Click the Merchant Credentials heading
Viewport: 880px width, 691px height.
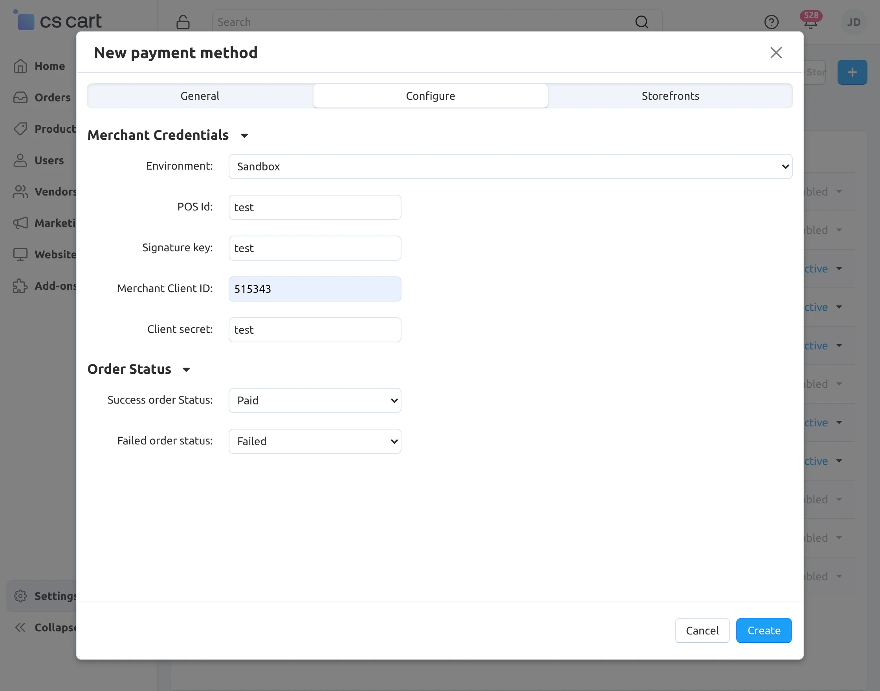pos(158,135)
